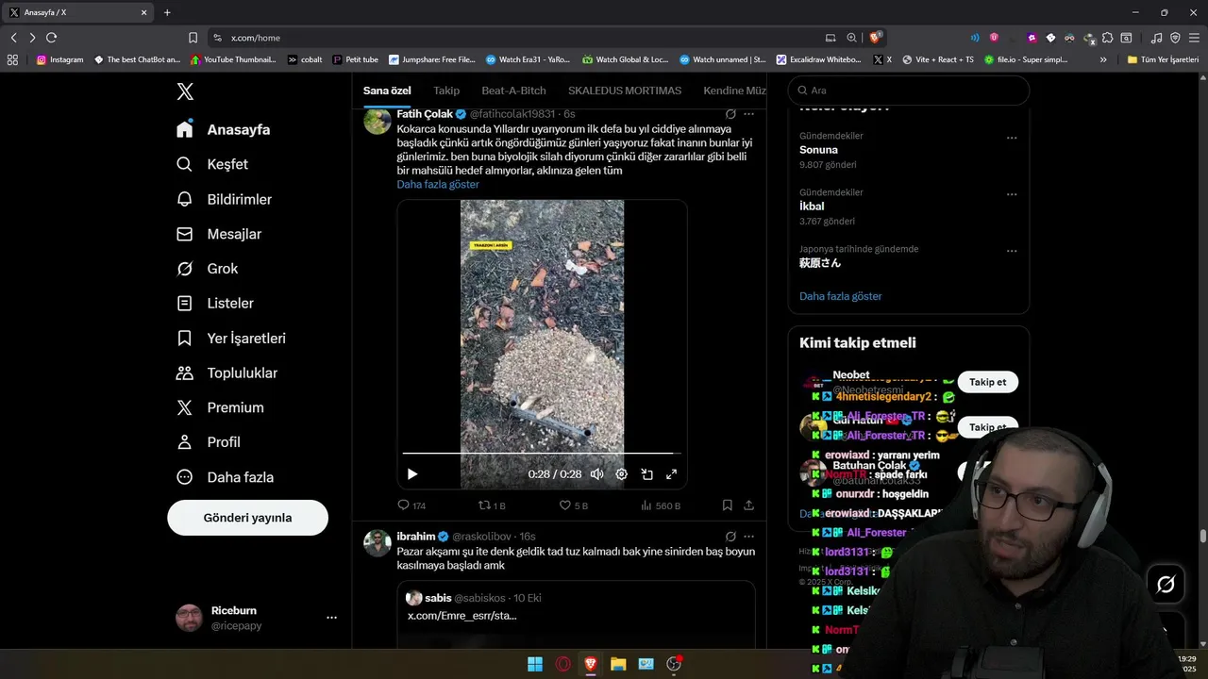Open İkbal trending topic
Image resolution: width=1208 pixels, height=679 pixels.
pos(812,207)
